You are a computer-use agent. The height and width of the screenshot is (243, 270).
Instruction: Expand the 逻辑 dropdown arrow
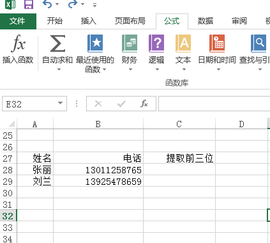(x=157, y=69)
